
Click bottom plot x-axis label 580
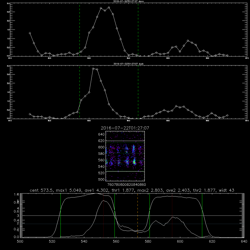point(148,241)
